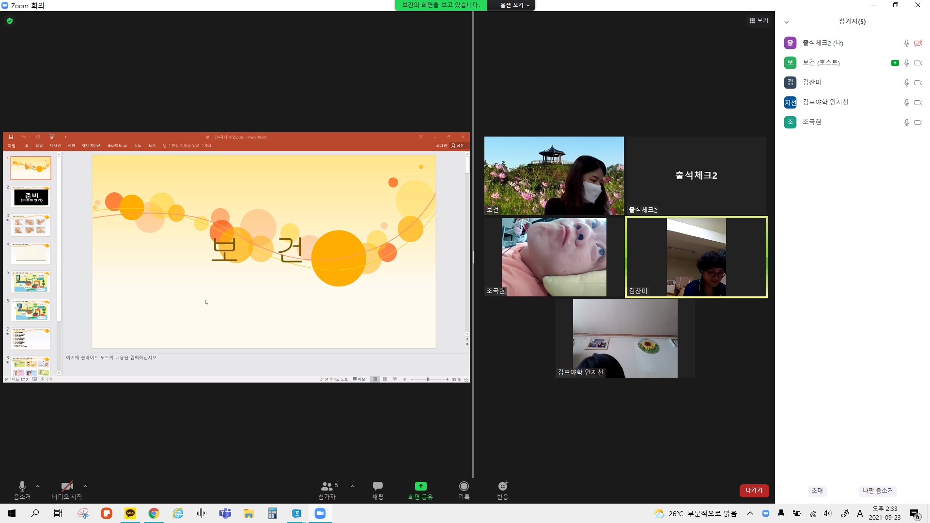Open the 슬라이드 쇼 tab in PowerPoint

(x=117, y=146)
